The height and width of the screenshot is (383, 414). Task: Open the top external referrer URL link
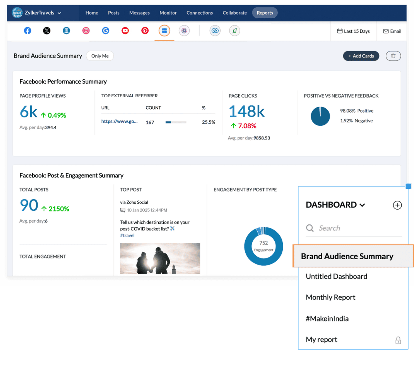click(119, 121)
